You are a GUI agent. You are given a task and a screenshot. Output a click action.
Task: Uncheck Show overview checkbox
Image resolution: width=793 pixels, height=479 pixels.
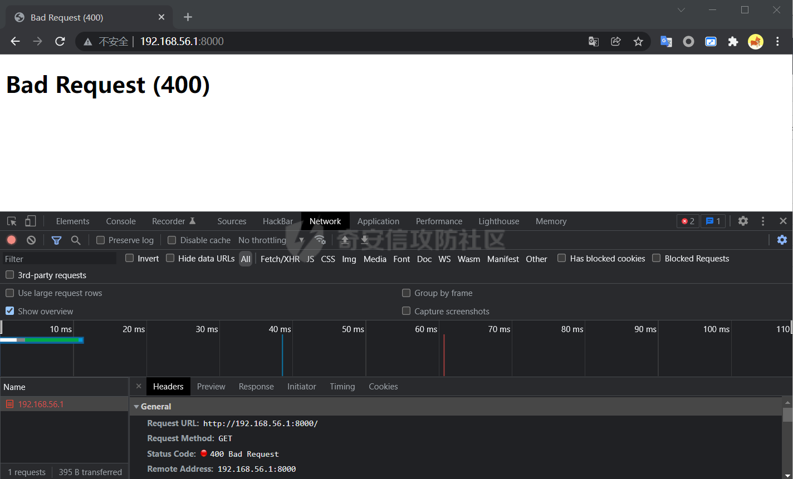point(10,311)
